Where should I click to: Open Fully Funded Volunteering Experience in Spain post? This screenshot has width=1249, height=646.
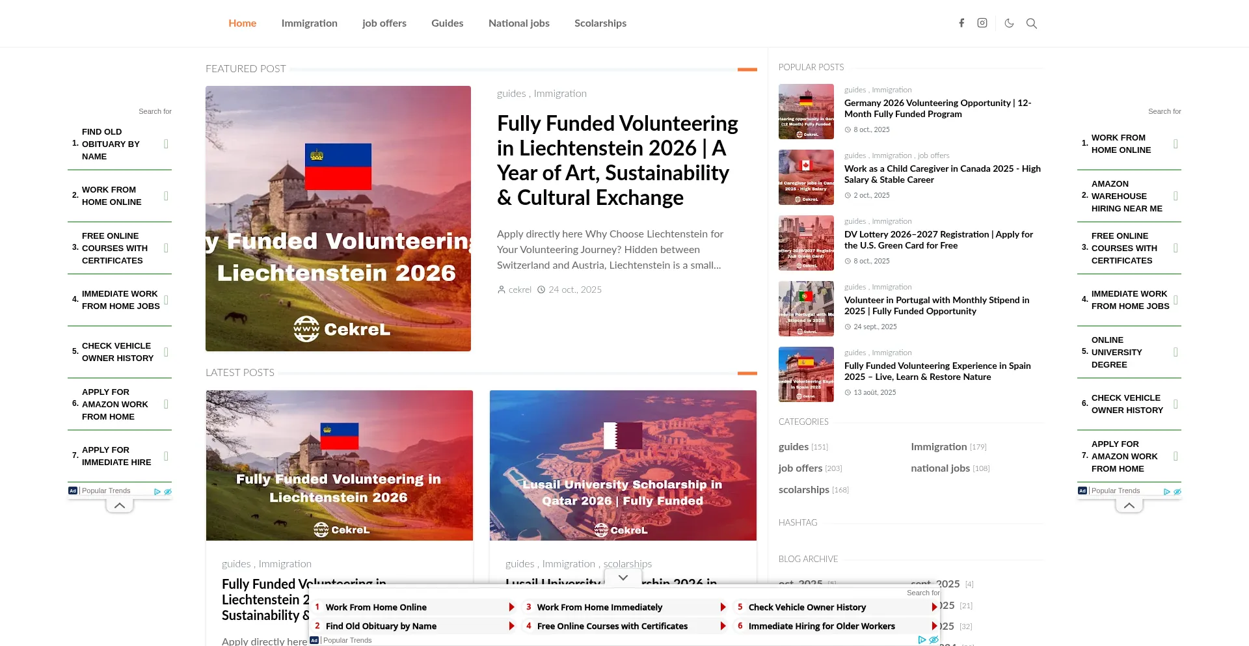(937, 371)
